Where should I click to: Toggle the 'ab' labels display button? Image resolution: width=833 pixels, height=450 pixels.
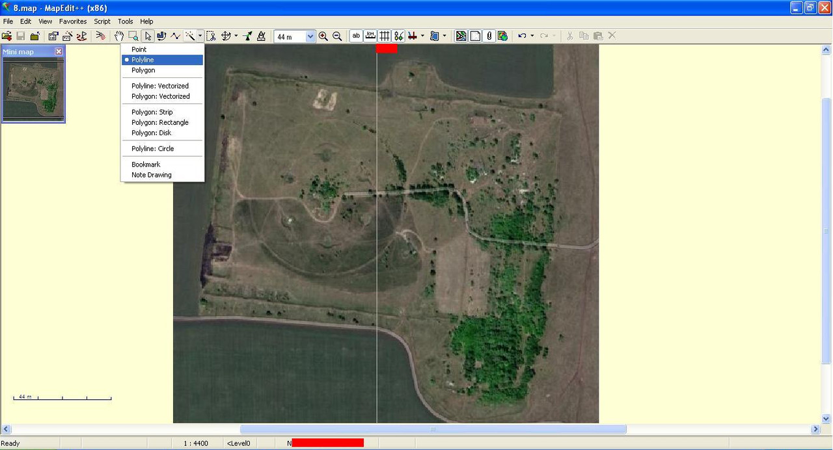356,36
